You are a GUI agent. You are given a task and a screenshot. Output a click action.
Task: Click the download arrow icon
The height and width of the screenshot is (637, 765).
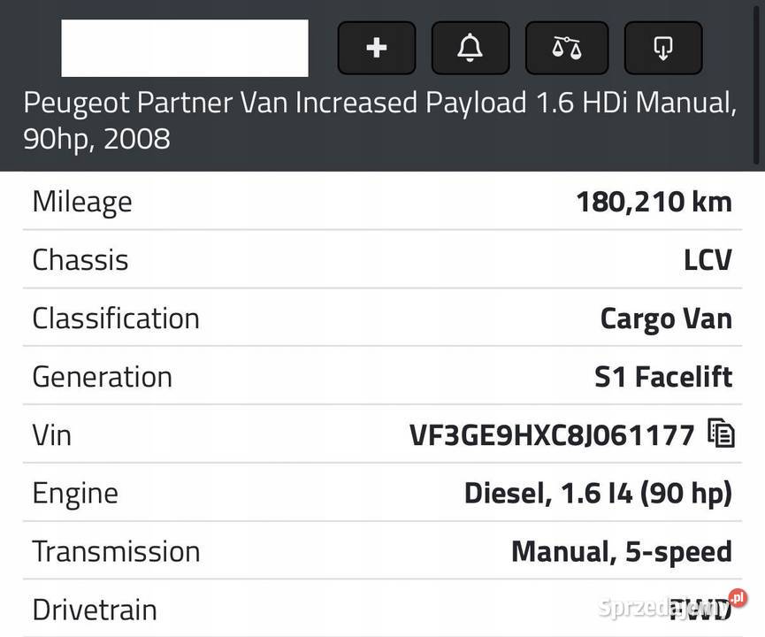(663, 48)
